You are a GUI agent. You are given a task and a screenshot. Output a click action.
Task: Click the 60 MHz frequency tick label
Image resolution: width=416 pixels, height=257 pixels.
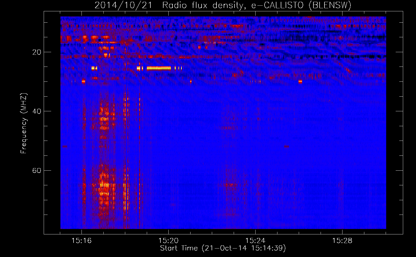pyautogui.click(x=37, y=170)
